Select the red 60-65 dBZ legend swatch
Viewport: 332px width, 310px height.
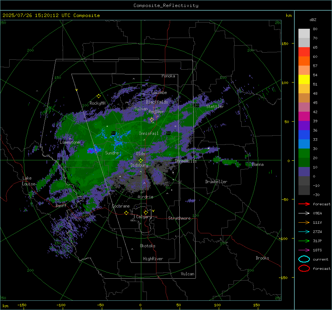pos(304,52)
